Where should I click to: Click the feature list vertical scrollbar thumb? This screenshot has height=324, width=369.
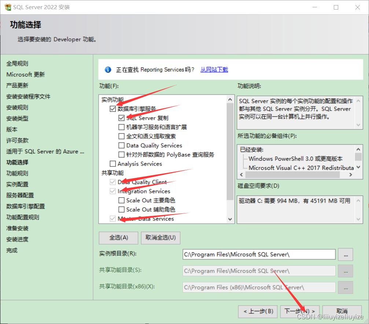click(x=230, y=152)
